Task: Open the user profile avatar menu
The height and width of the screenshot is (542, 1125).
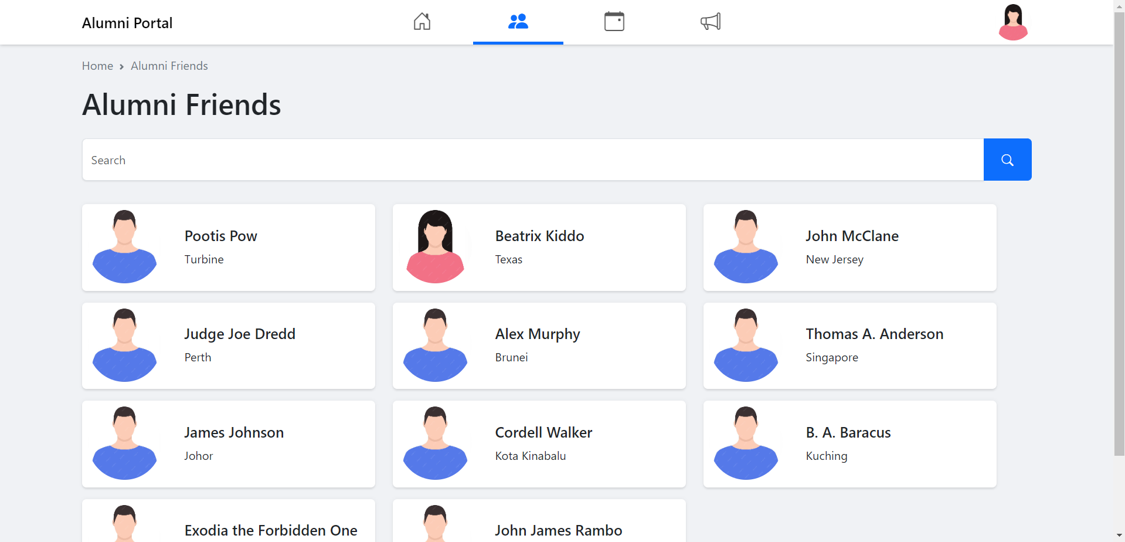Action: (x=1013, y=22)
